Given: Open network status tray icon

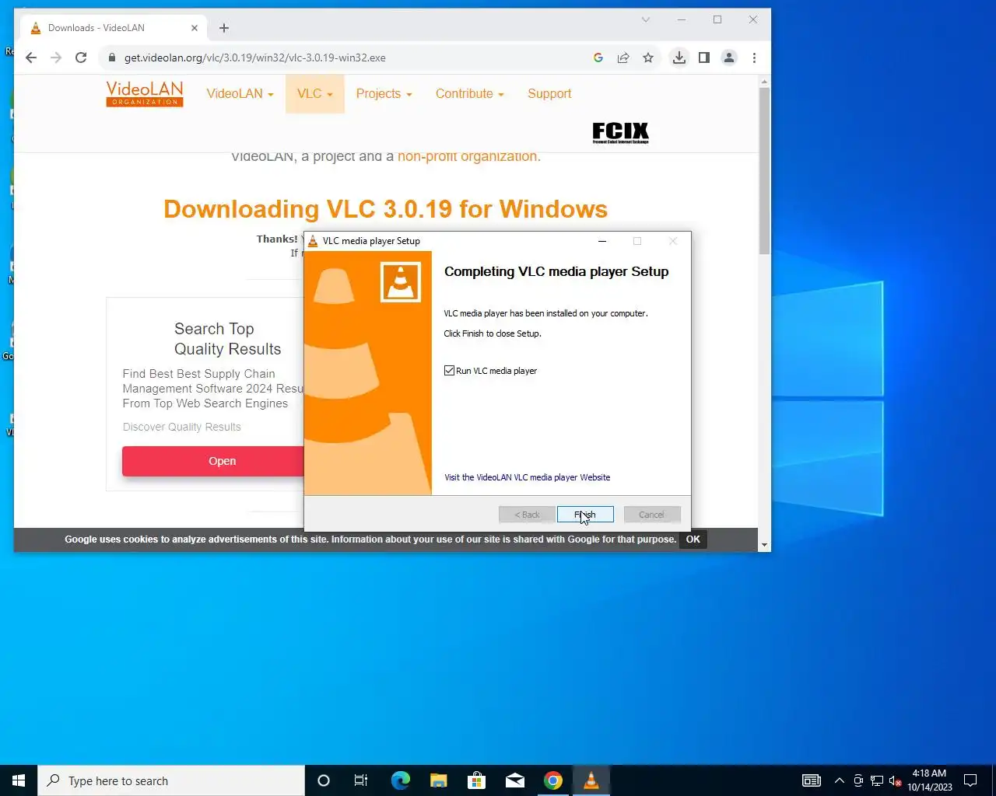Looking at the screenshot, I should pos(877,780).
